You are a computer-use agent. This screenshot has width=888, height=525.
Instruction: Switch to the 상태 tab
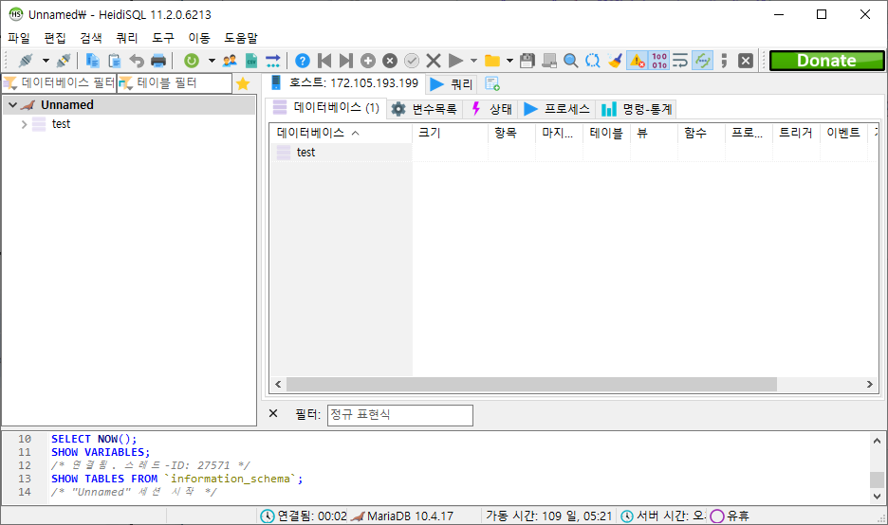coord(491,109)
